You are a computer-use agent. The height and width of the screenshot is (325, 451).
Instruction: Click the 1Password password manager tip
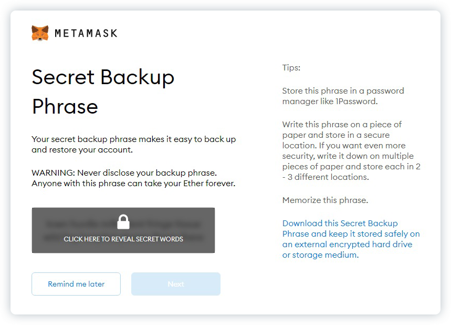click(343, 96)
